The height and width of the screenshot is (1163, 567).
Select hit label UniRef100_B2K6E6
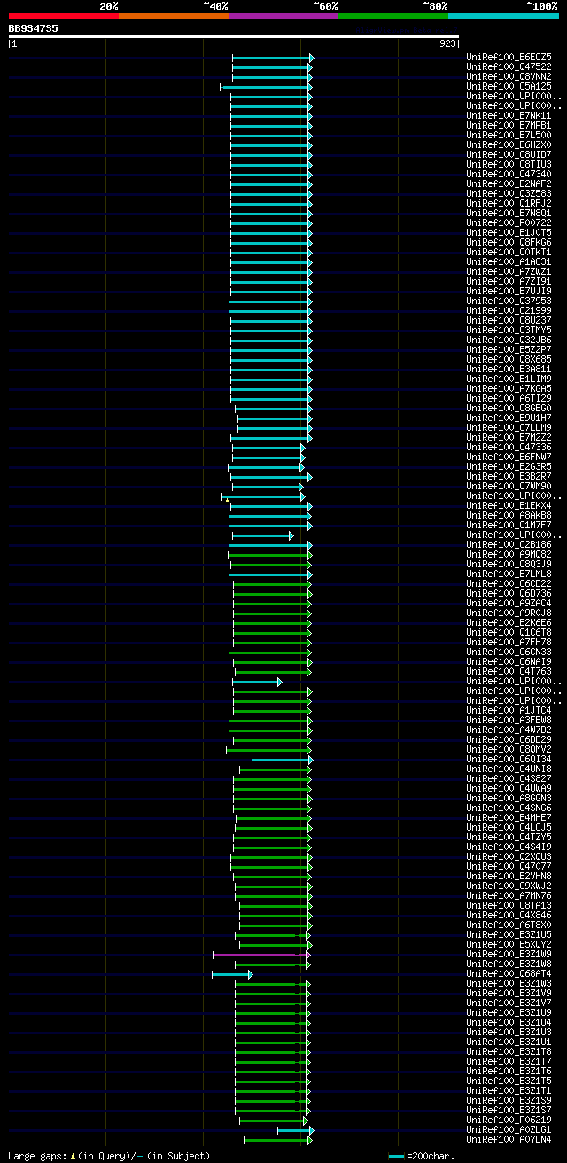point(510,622)
